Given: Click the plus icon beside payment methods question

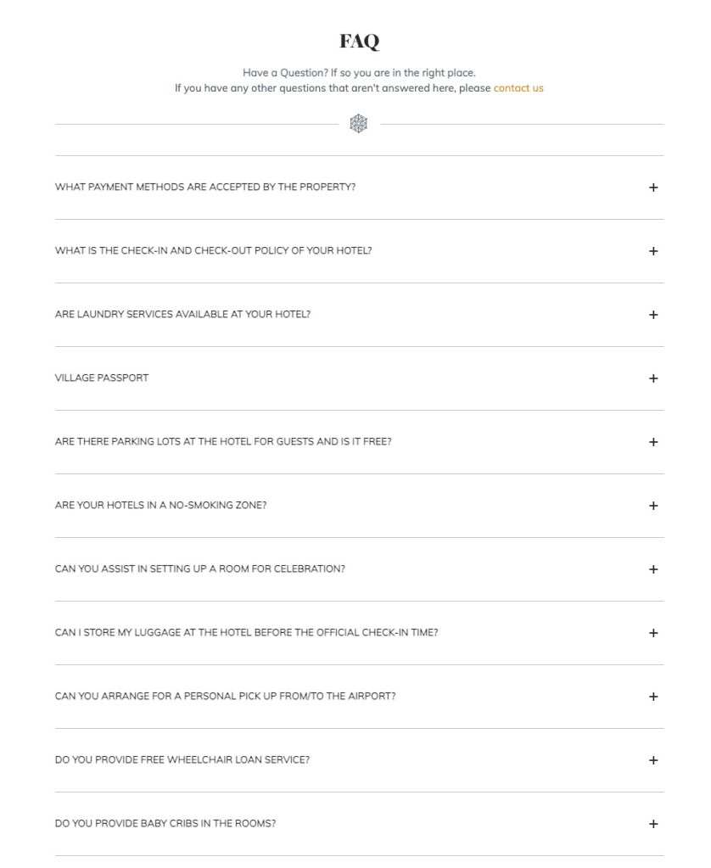Looking at the screenshot, I should coord(652,188).
